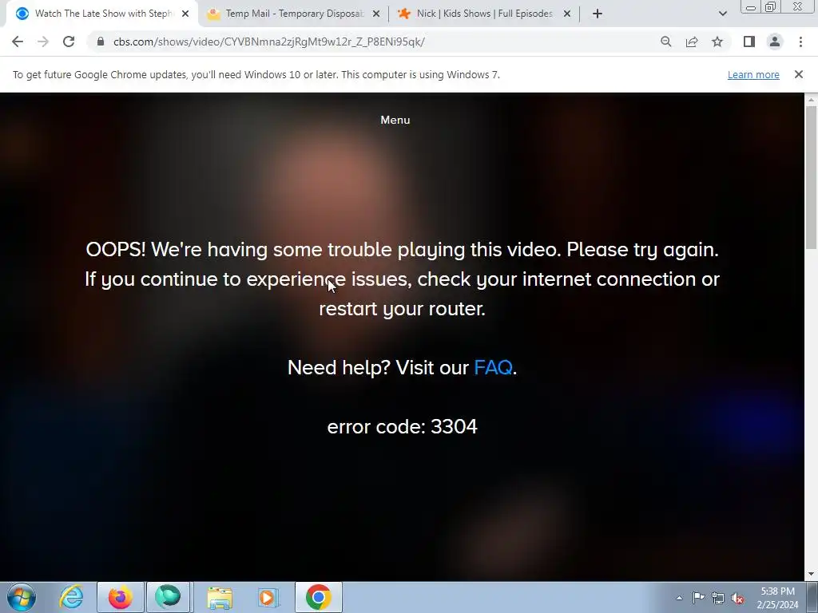This screenshot has height=613, width=818.
Task: Open the Menu on the CBS page
Action: (395, 120)
